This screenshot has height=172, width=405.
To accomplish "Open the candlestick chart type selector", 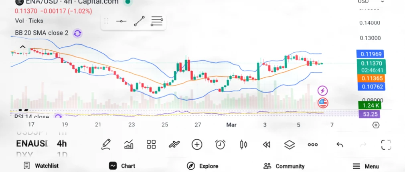I will (x=243, y=144).
